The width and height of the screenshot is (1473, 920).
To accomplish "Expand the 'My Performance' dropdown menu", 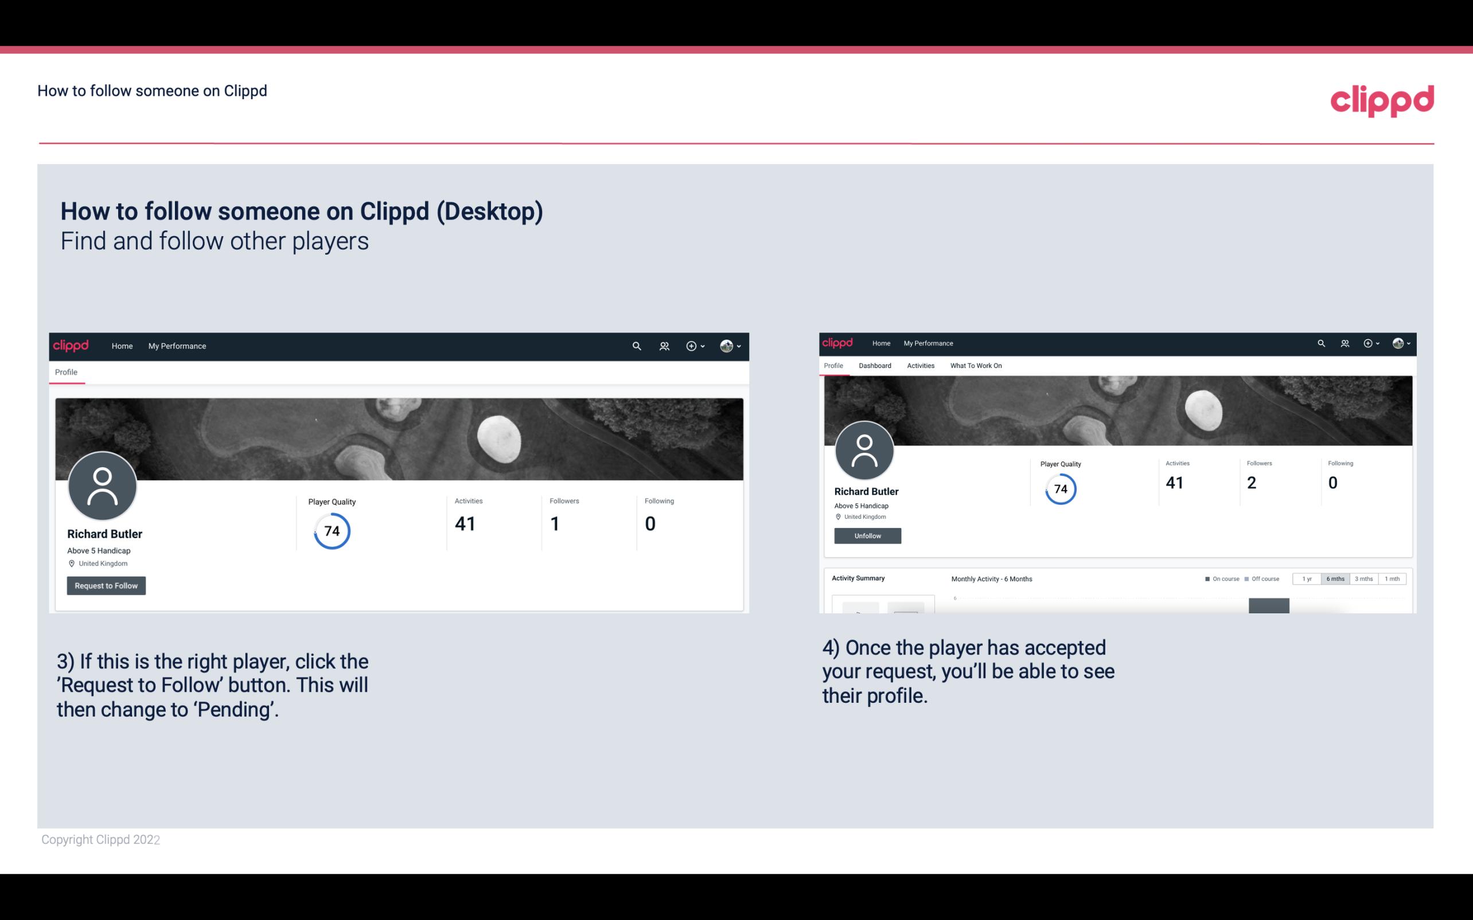I will (177, 346).
